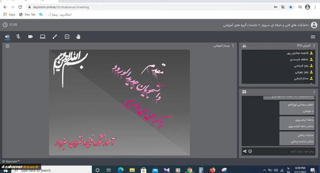Turn on the webcam camera

coord(31,37)
